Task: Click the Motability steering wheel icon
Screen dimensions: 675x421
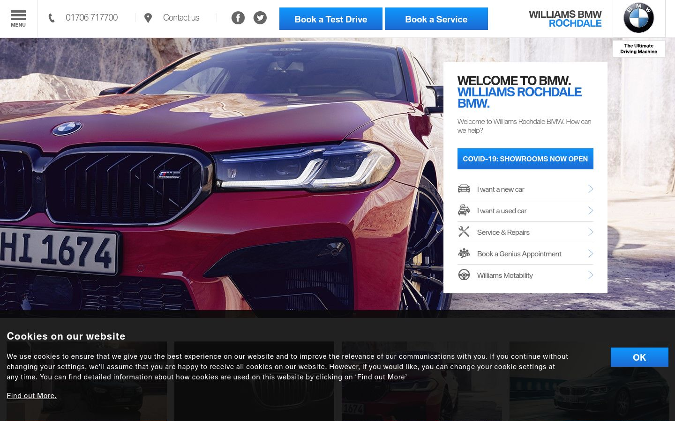Action: (464, 275)
